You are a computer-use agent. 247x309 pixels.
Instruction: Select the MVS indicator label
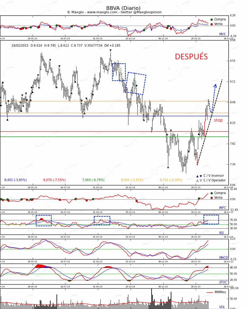[222, 34]
